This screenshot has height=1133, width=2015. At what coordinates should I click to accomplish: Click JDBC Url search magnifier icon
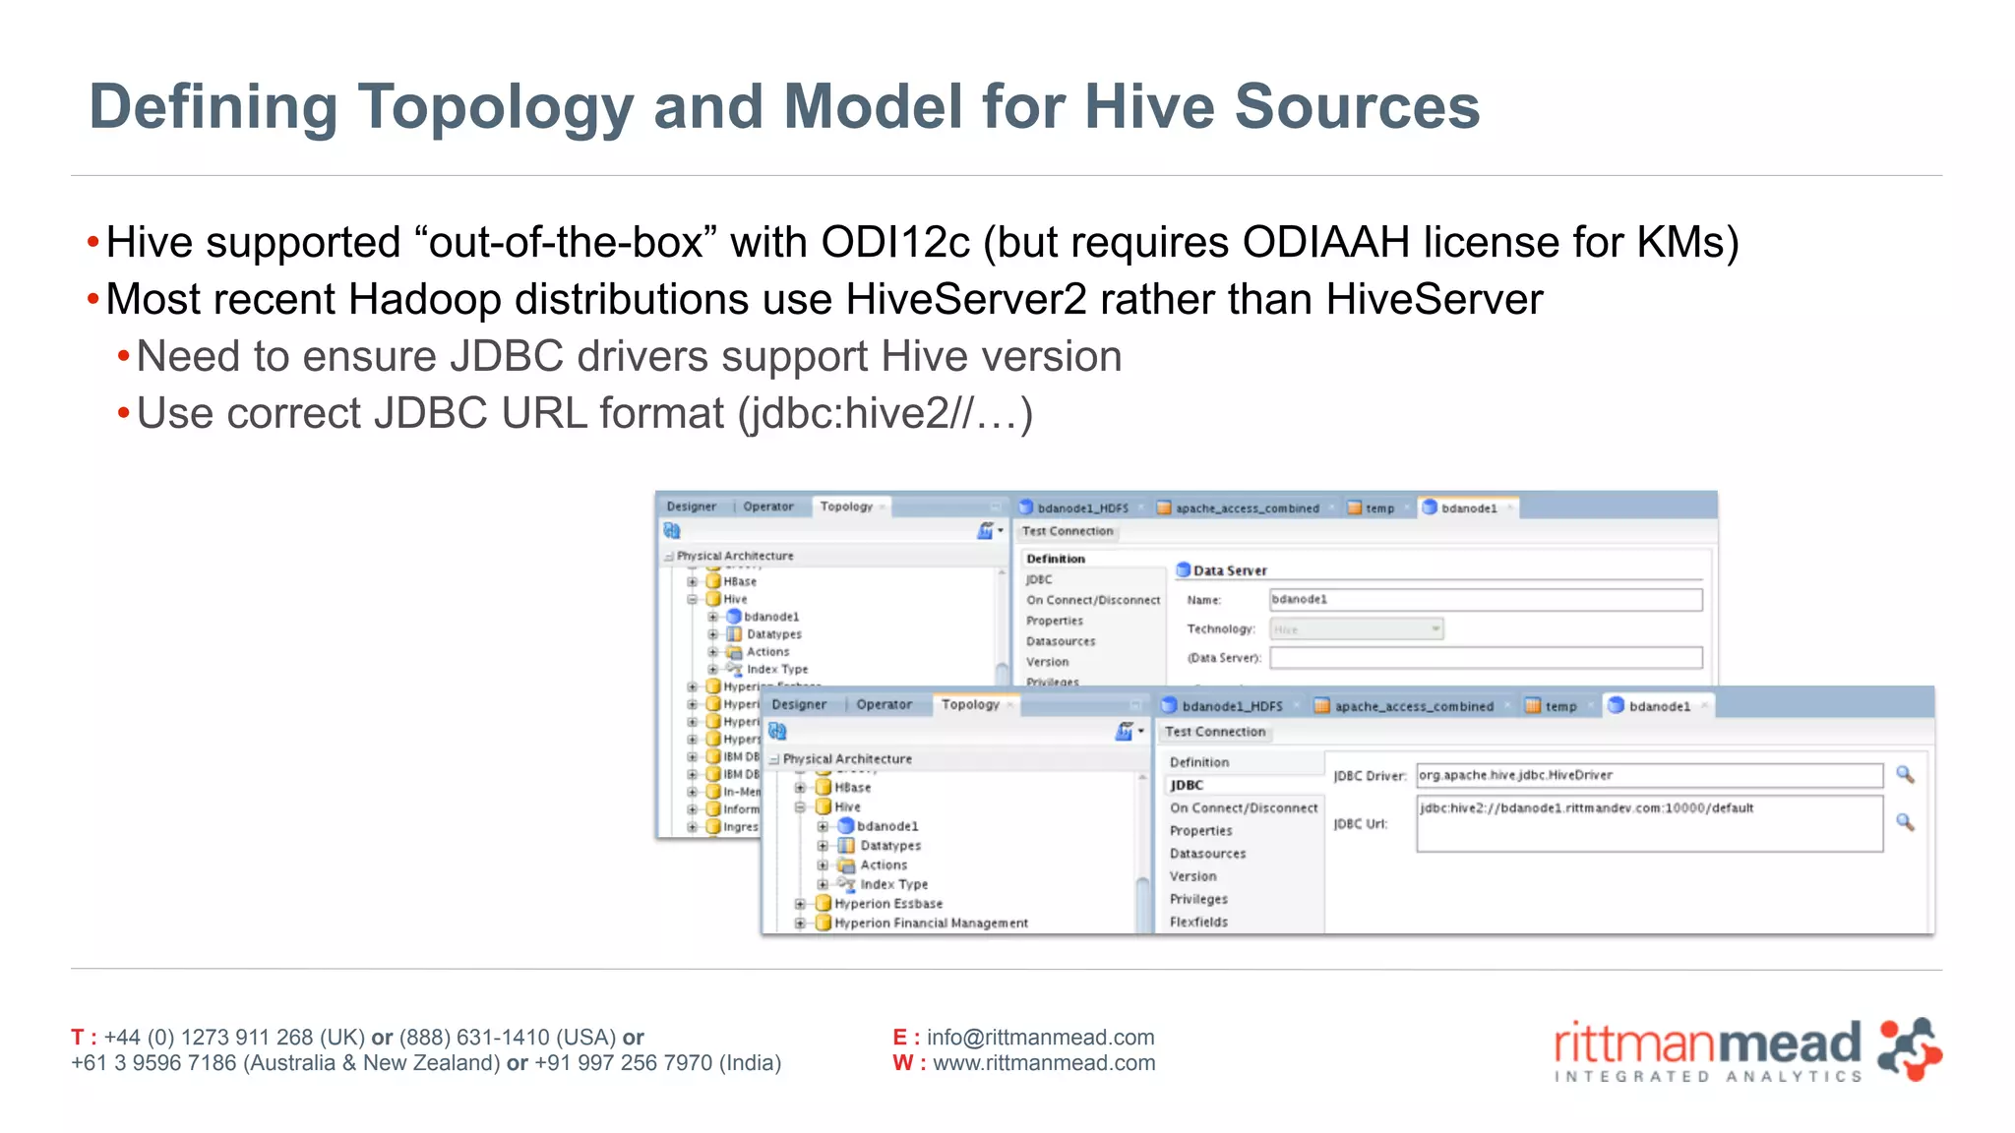tap(1905, 822)
